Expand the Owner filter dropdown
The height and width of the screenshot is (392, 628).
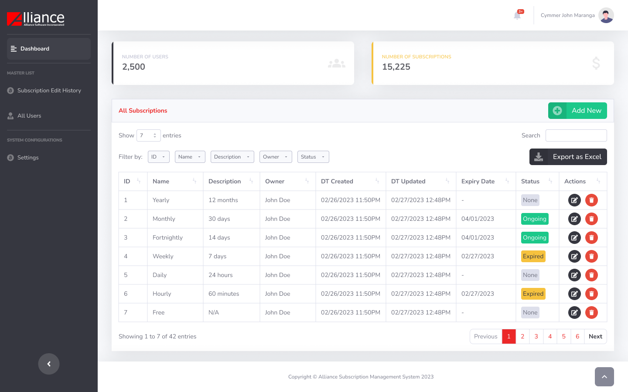click(276, 157)
